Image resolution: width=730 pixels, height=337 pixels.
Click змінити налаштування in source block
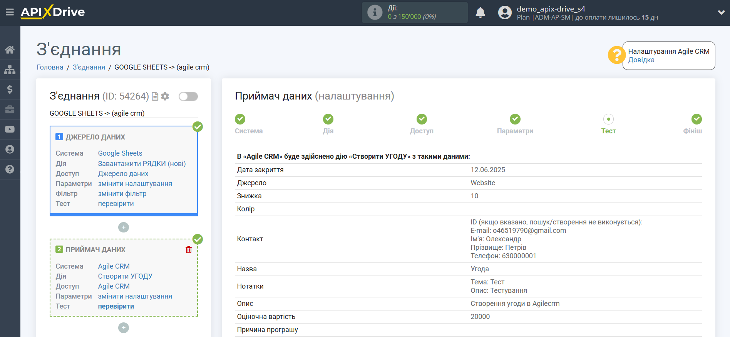pos(135,184)
